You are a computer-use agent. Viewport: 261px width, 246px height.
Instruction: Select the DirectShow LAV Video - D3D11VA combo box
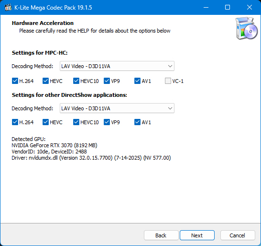pyautogui.click(x=117, y=108)
